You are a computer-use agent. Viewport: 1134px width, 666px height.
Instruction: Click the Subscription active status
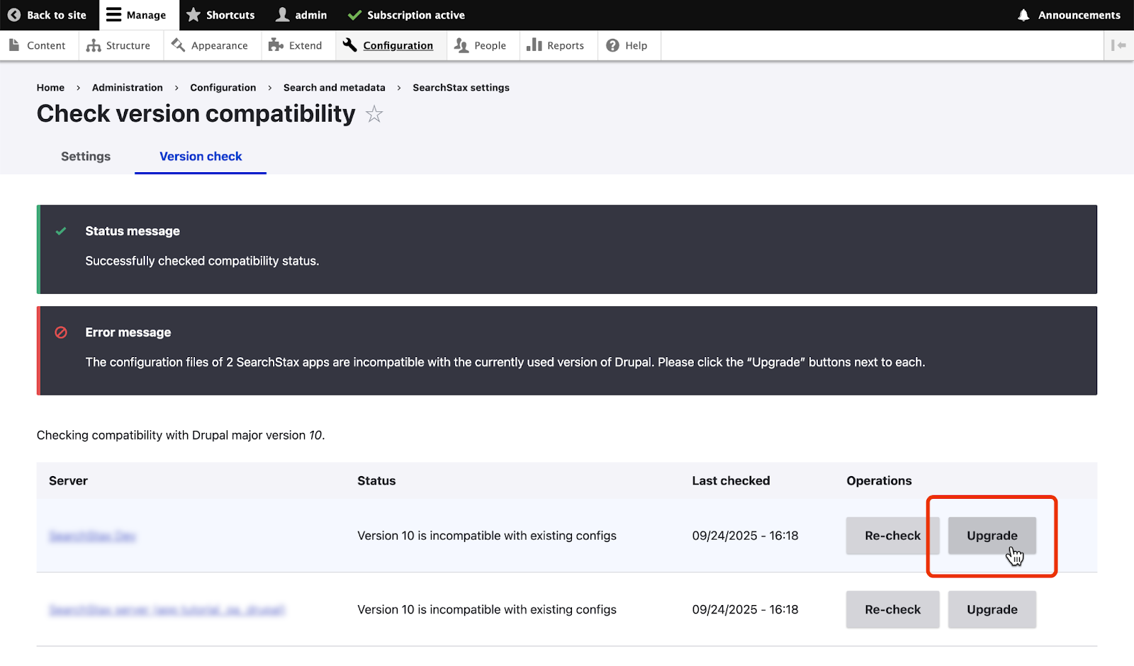pyautogui.click(x=406, y=15)
